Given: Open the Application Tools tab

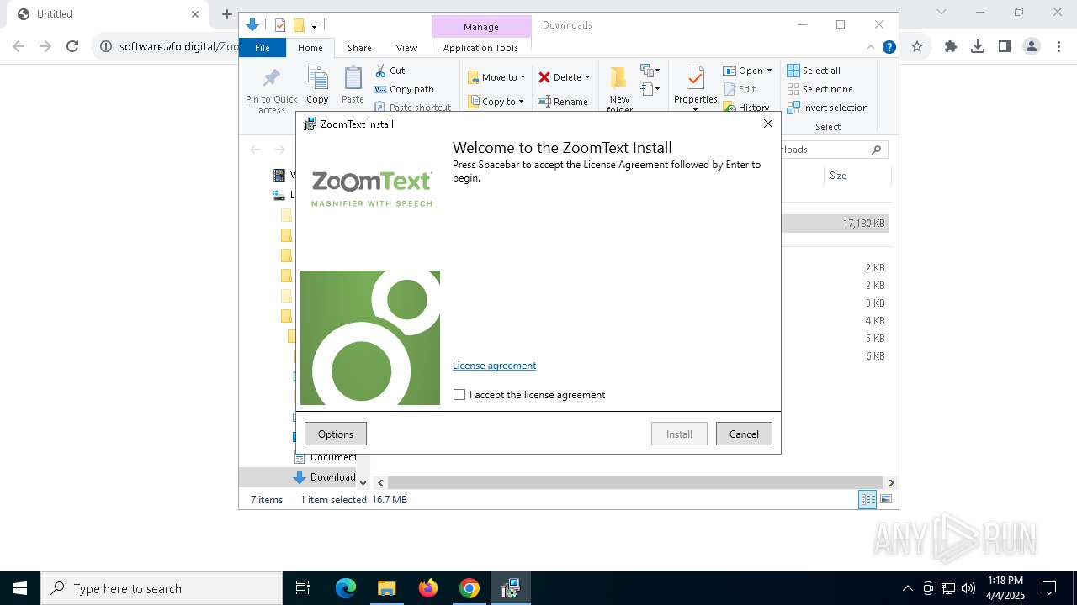Looking at the screenshot, I should tap(480, 48).
